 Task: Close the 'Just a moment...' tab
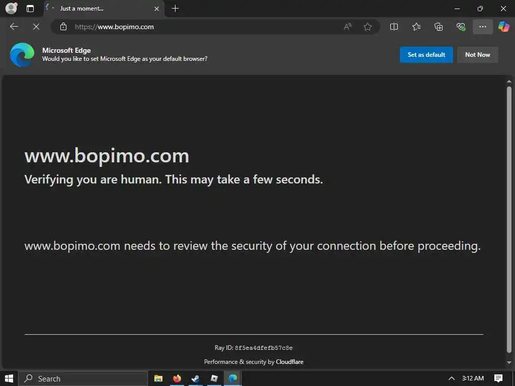157,9
